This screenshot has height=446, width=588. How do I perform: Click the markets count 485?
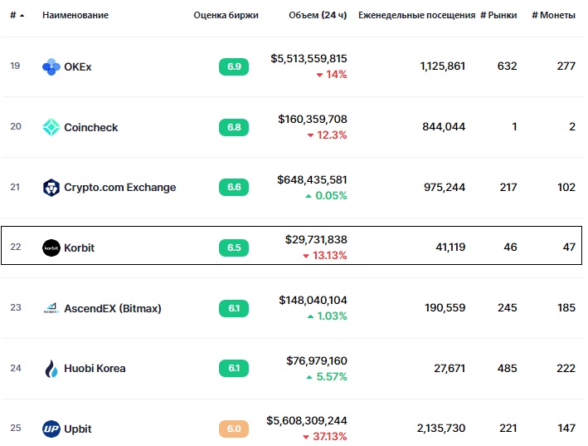coord(507,369)
